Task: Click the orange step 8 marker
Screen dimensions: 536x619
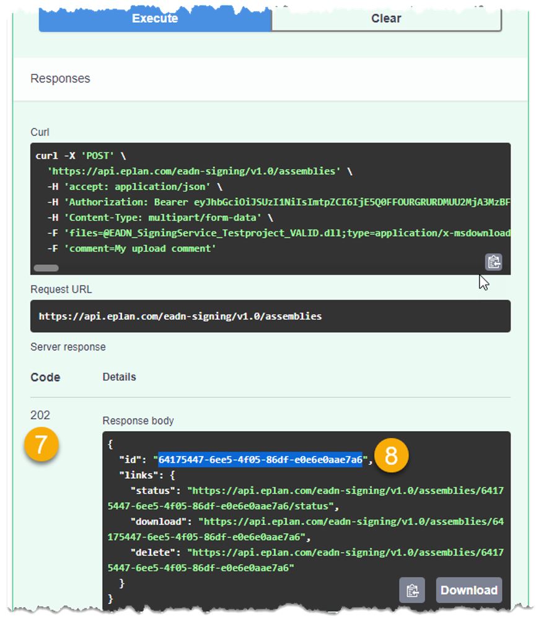Action: [x=391, y=456]
